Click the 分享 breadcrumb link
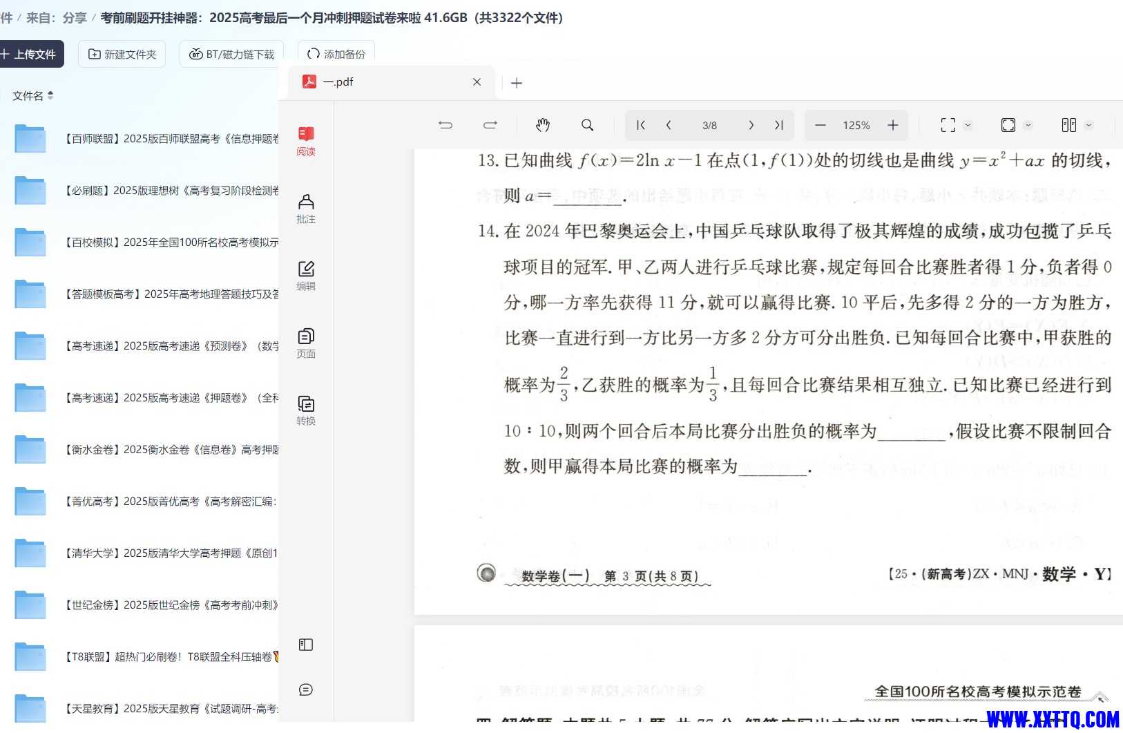 pyautogui.click(x=75, y=17)
